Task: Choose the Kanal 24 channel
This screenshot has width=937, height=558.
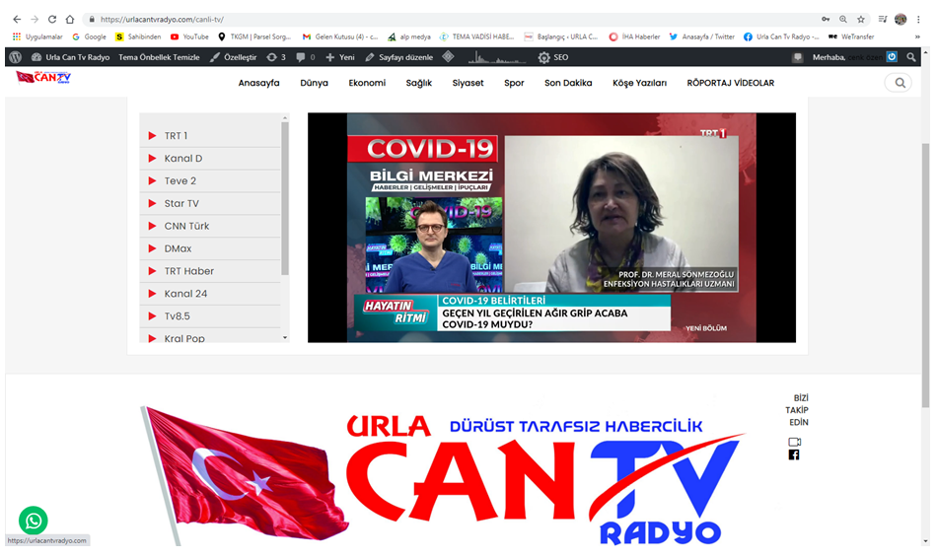Action: tap(185, 294)
